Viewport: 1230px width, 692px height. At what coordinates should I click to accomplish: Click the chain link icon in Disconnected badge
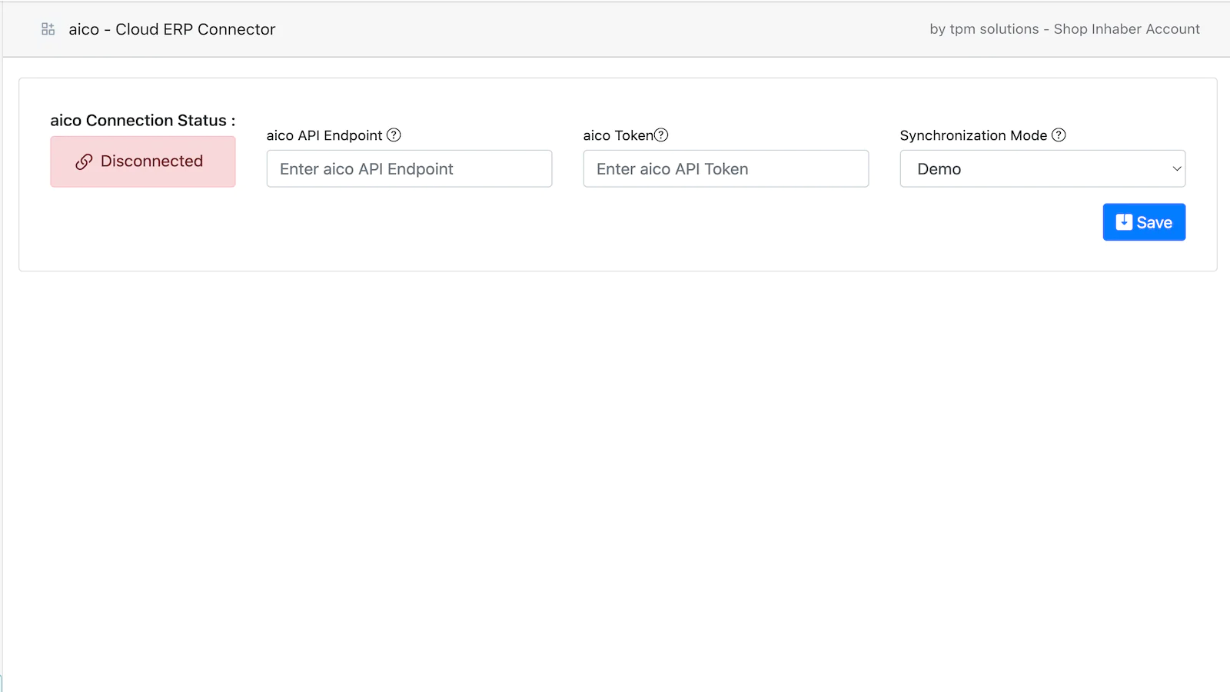(x=84, y=161)
